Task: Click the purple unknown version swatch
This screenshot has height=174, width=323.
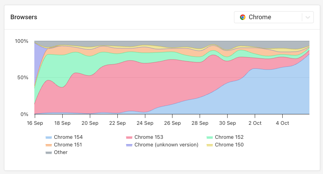Action: tap(129, 145)
